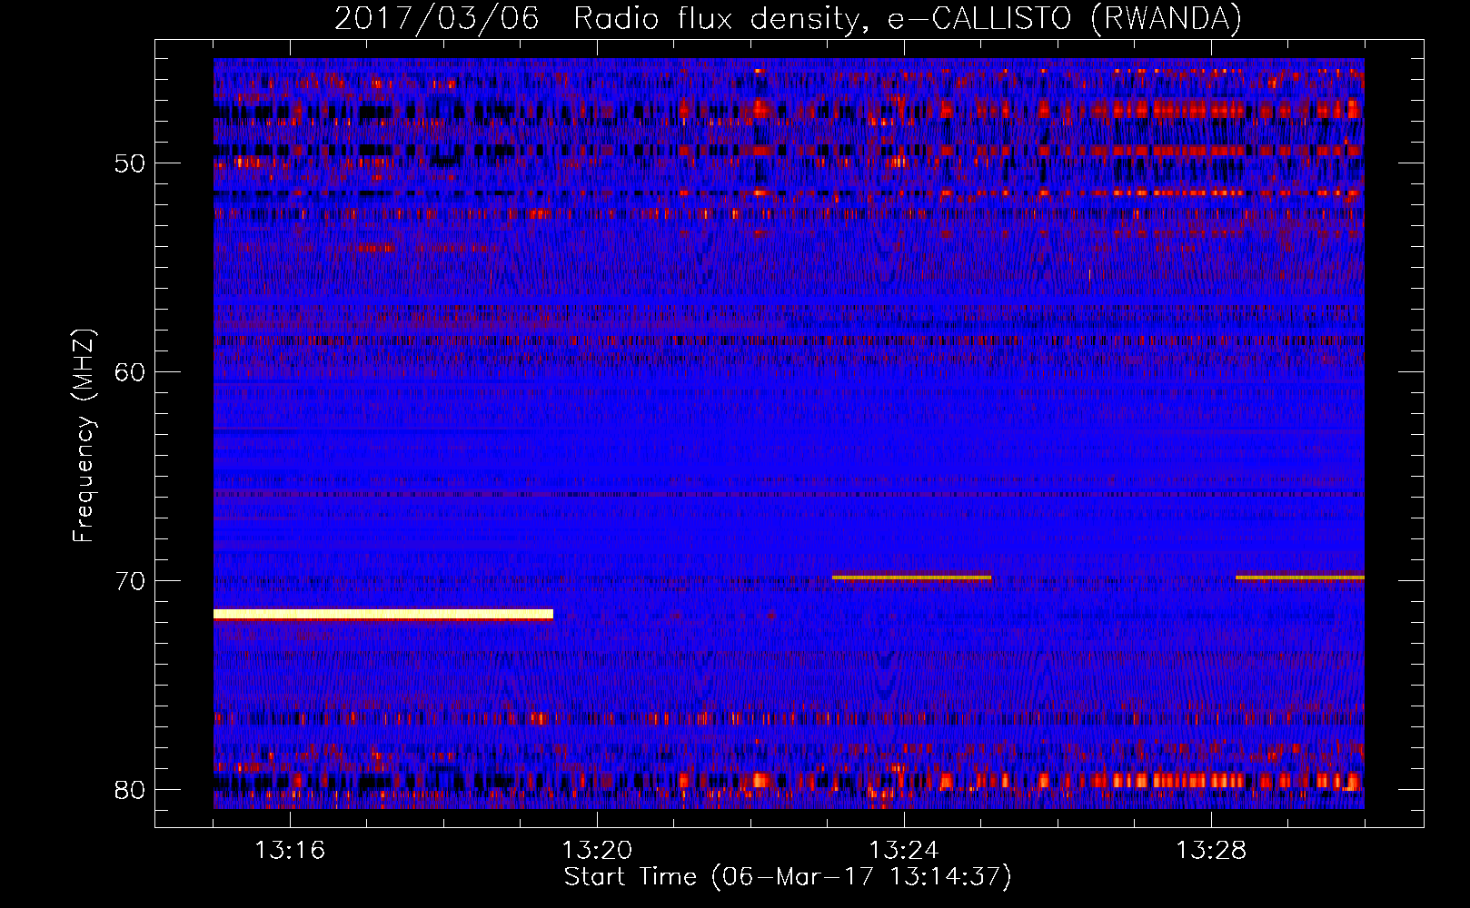This screenshot has height=908, width=1470.
Task: Click the 'Start Time (06-Mar-17 13:14:37)' axis label
Action: pyautogui.click(x=788, y=877)
